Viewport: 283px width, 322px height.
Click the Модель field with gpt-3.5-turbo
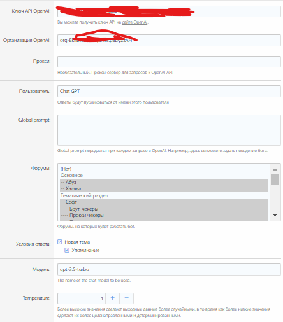[x=169, y=269]
